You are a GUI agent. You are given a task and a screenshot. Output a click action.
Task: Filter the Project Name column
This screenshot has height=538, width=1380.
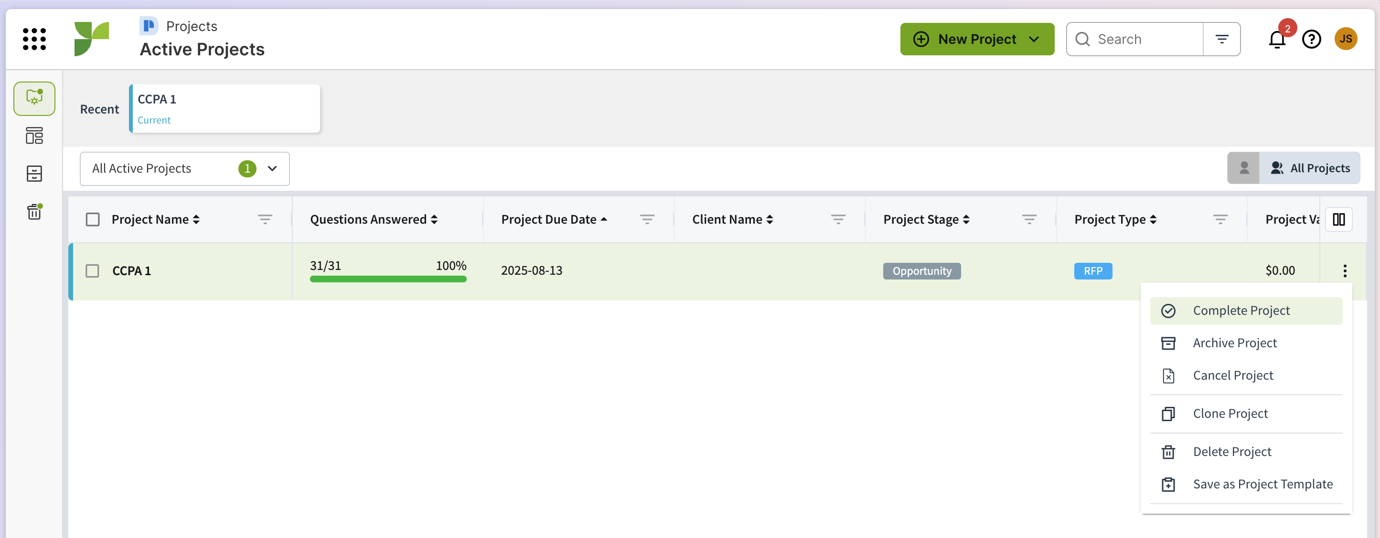click(265, 219)
